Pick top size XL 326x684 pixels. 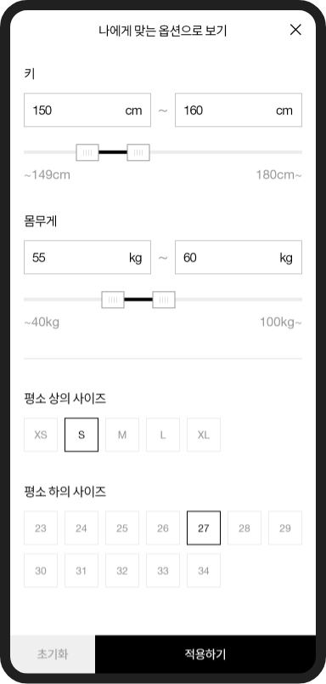[x=204, y=435]
